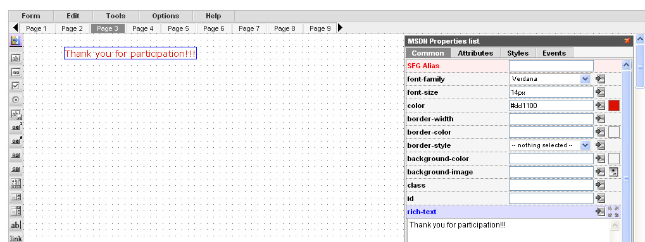Select the radio button tool in the toolbox
The image size is (645, 242).
click(x=16, y=100)
